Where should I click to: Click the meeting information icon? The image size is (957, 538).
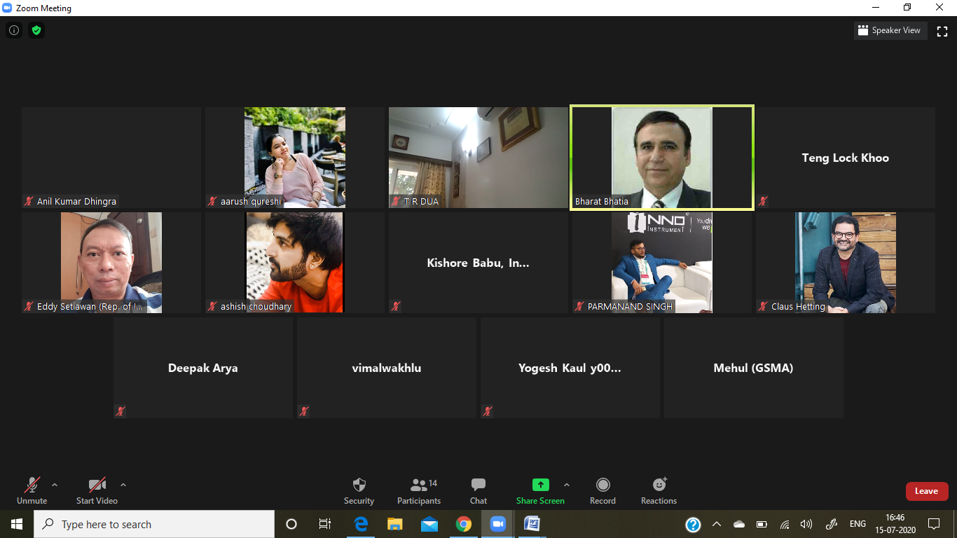pyautogui.click(x=14, y=30)
